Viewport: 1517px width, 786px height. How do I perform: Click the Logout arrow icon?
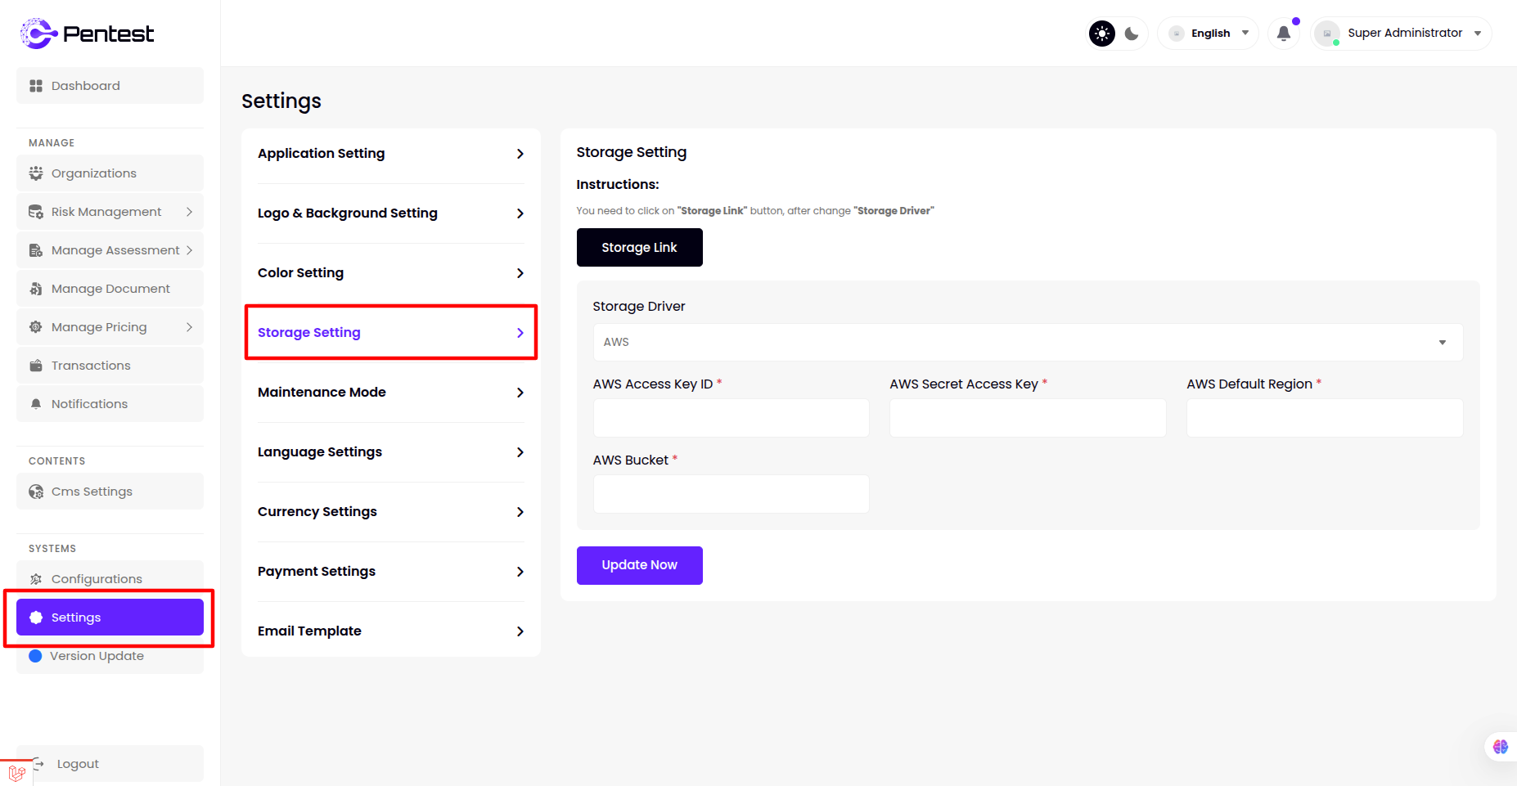38,764
